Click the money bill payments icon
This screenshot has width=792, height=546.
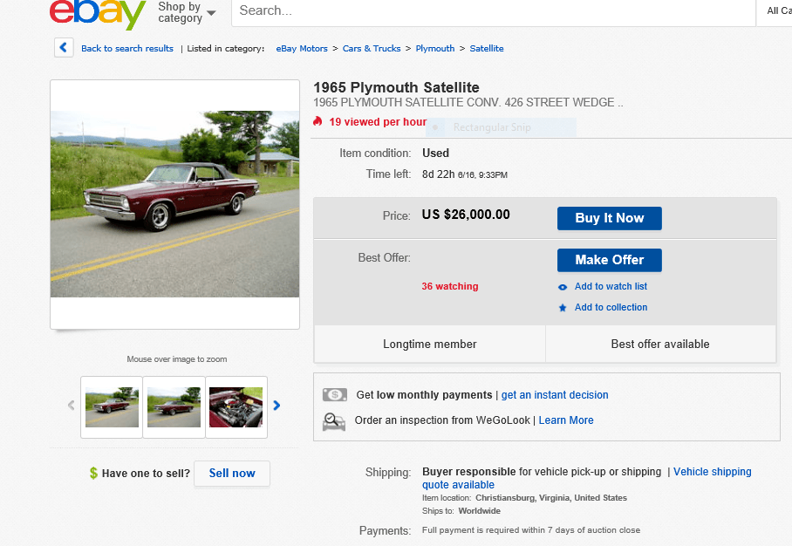click(334, 394)
